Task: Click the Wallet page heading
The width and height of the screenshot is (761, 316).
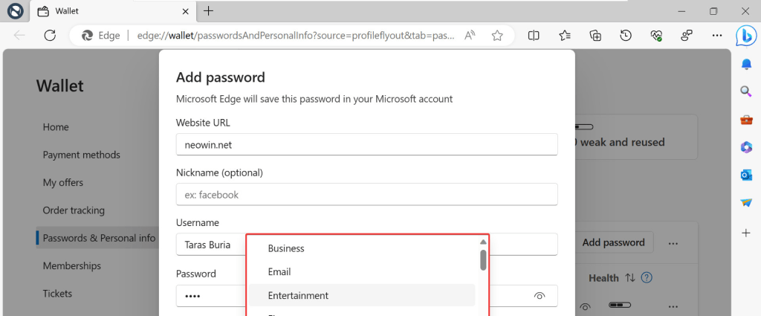Action: coord(59,86)
